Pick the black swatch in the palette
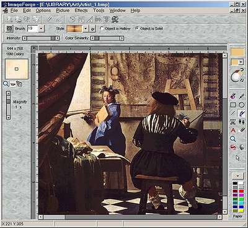This screenshot has height=228, width=248. [235, 183]
